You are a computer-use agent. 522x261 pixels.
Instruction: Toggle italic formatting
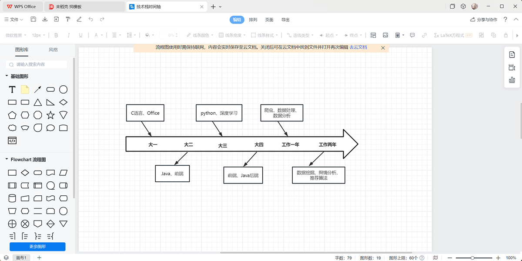(x=68, y=35)
